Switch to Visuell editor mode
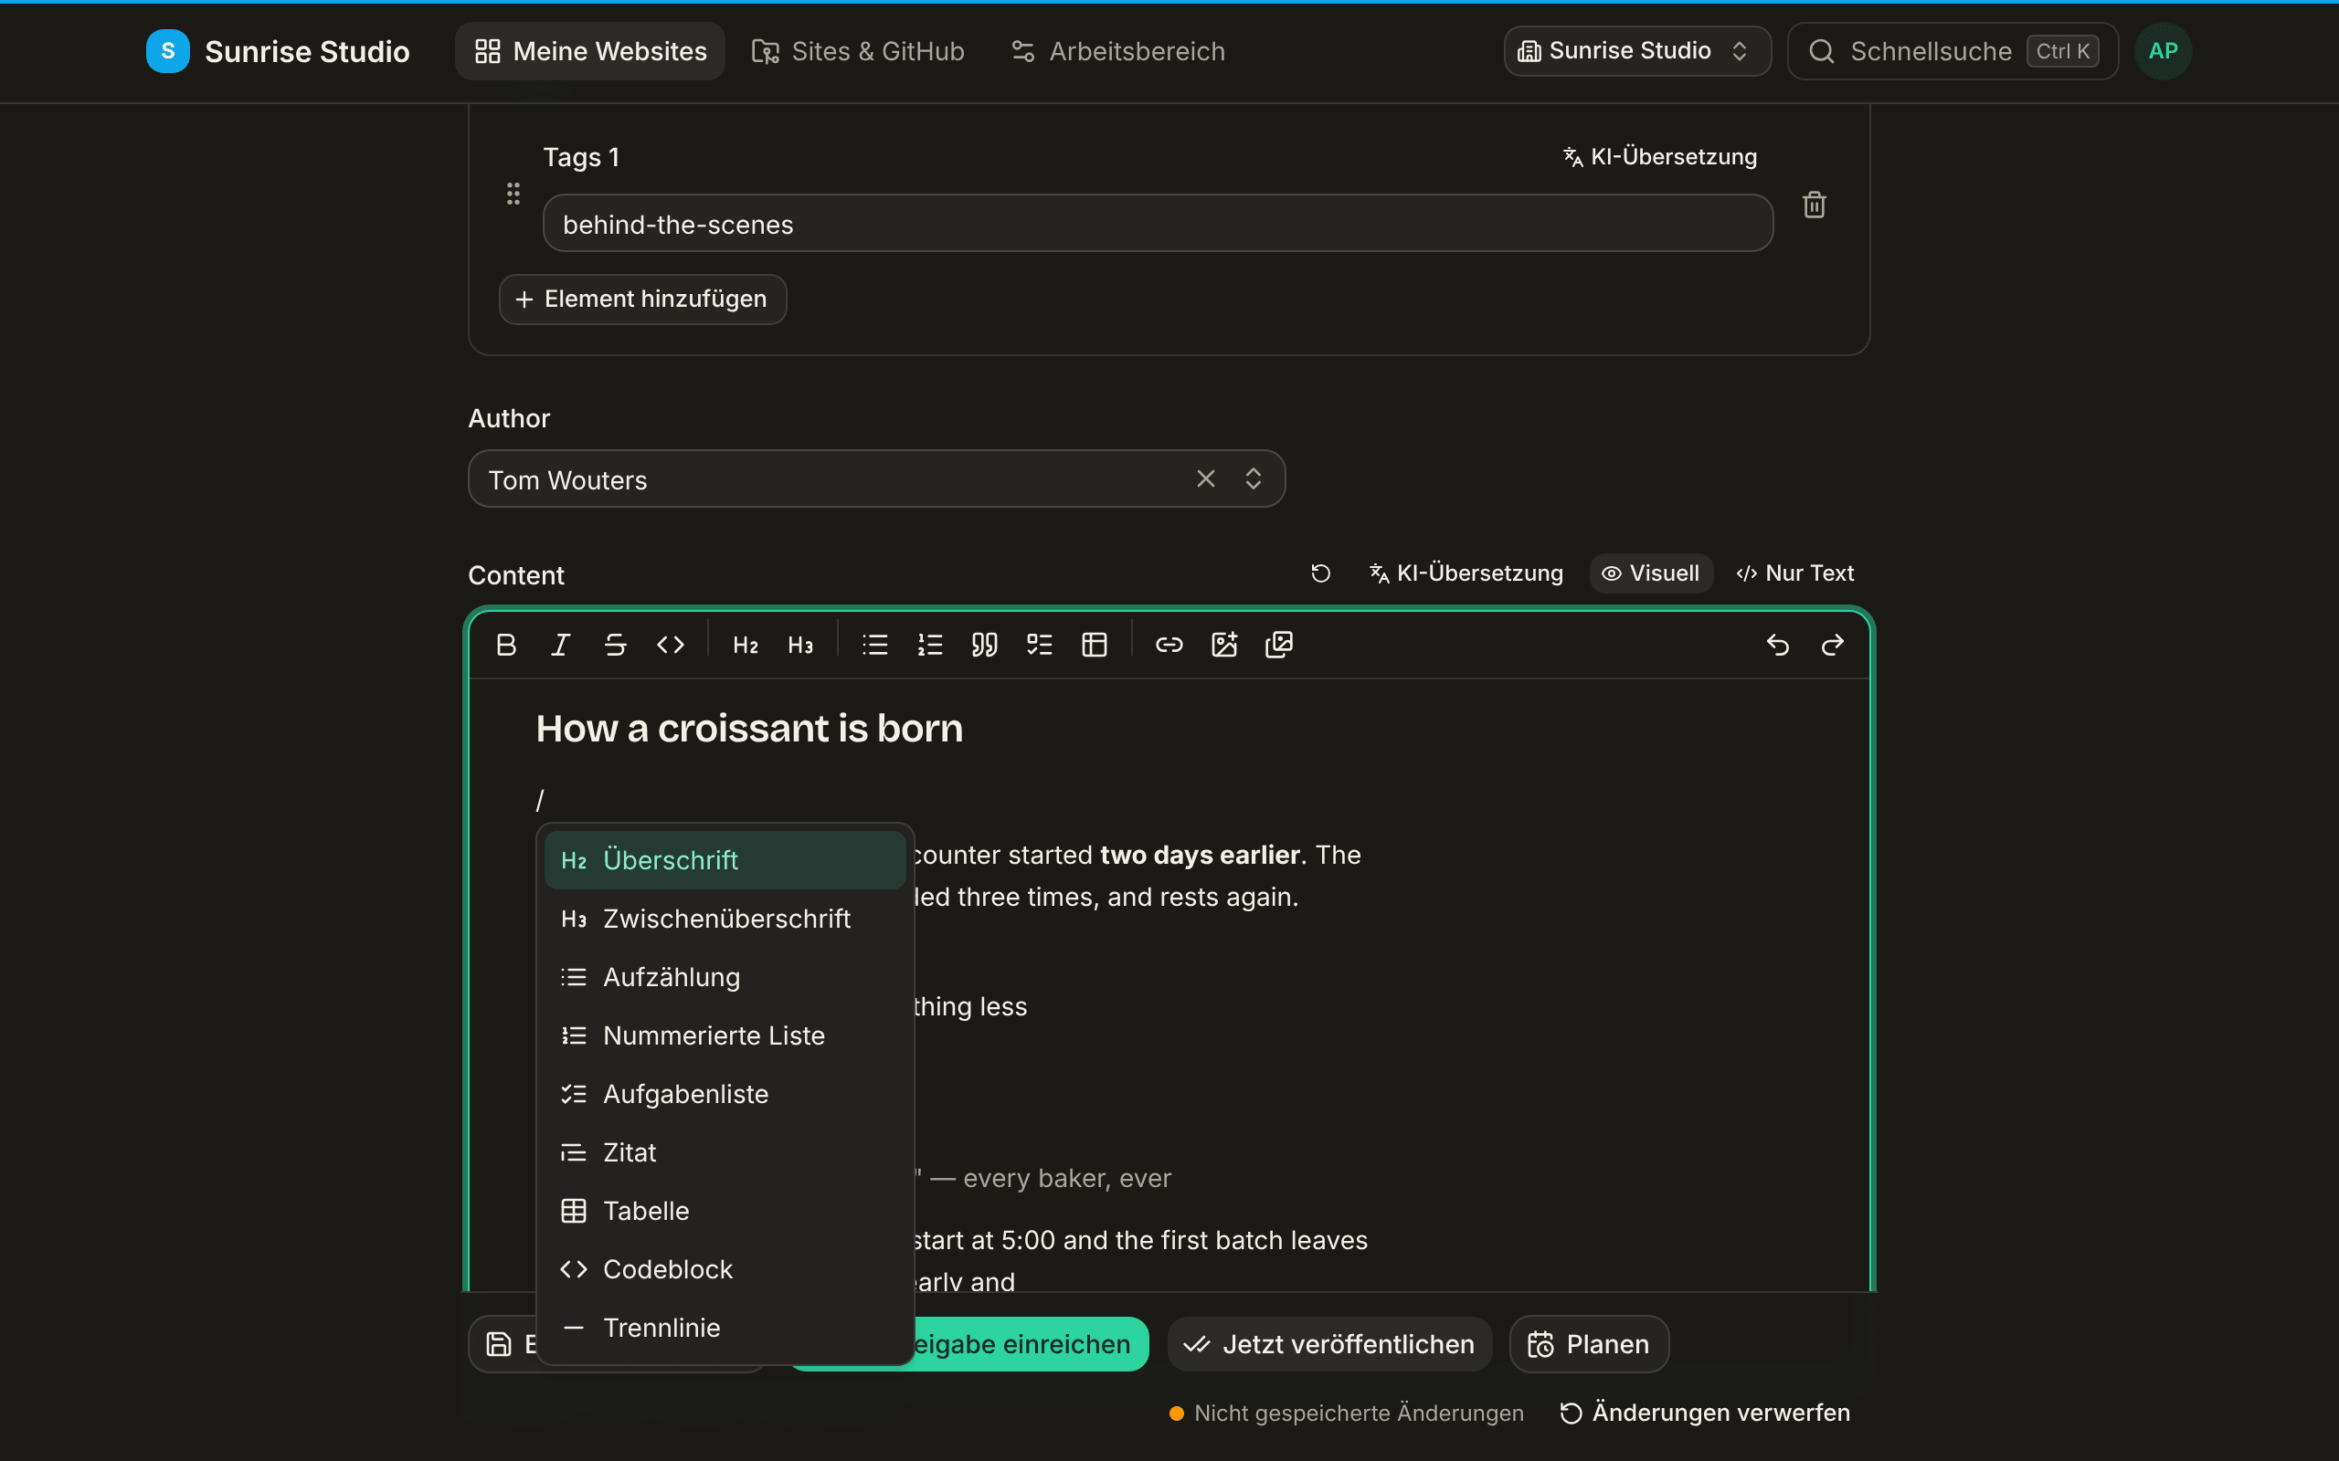Image resolution: width=2339 pixels, height=1461 pixels. [x=1651, y=573]
